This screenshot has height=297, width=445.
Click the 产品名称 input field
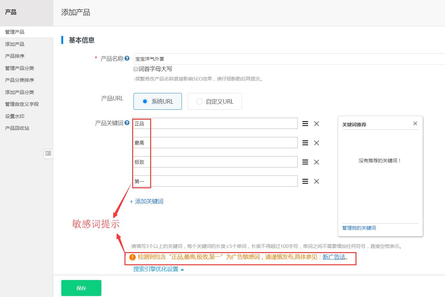tap(289, 59)
